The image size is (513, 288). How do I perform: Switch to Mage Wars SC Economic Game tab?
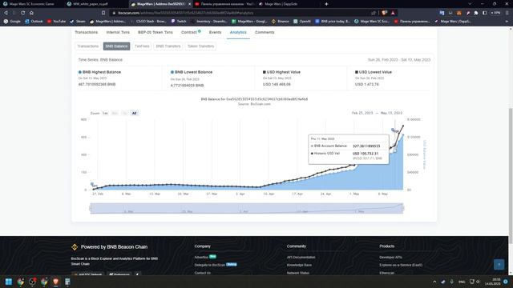(x=31, y=4)
